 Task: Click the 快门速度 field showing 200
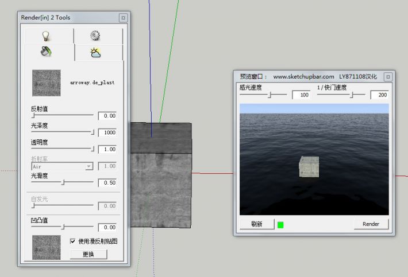click(x=379, y=95)
